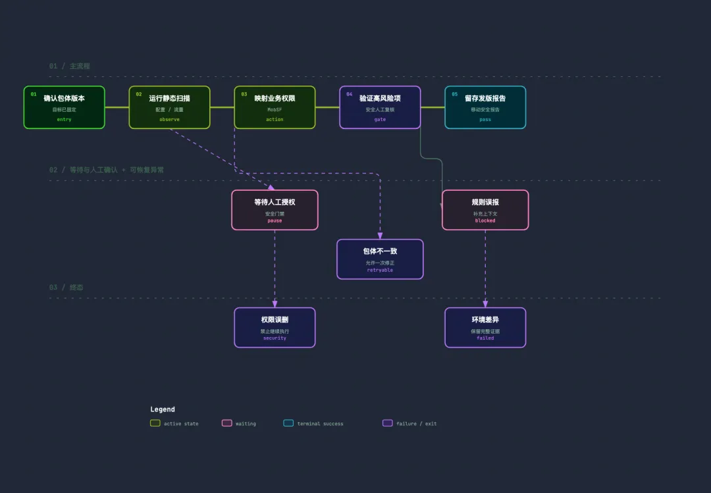
Task: Select the 规则误报 blocked node
Action: (485, 210)
